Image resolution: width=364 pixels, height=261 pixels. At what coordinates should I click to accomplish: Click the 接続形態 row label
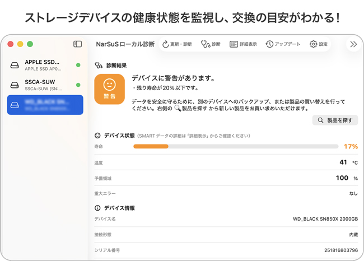pyautogui.click(x=103, y=235)
